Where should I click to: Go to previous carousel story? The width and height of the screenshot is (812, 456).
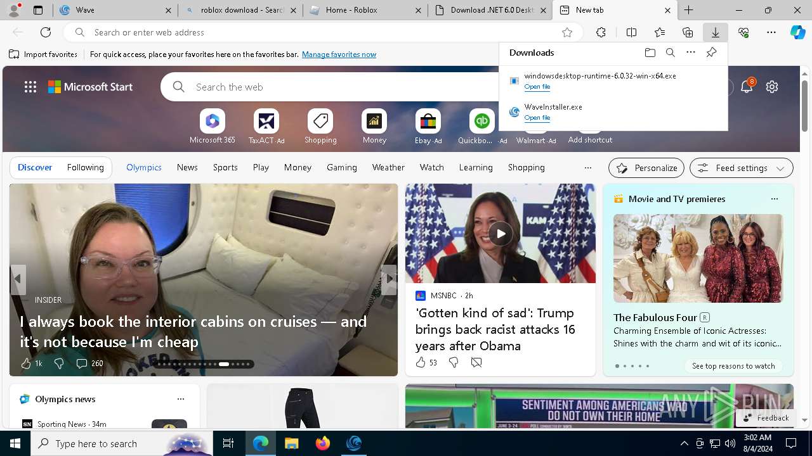pyautogui.click(x=18, y=279)
